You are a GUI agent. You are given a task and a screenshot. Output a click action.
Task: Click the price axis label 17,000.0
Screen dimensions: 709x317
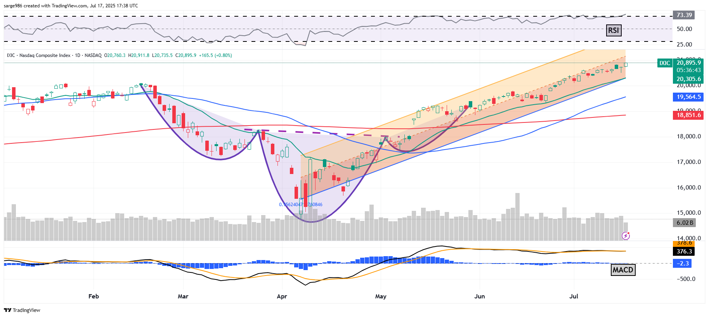pyautogui.click(x=689, y=162)
